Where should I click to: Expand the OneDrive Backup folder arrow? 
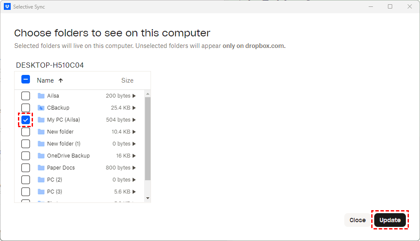pos(134,156)
